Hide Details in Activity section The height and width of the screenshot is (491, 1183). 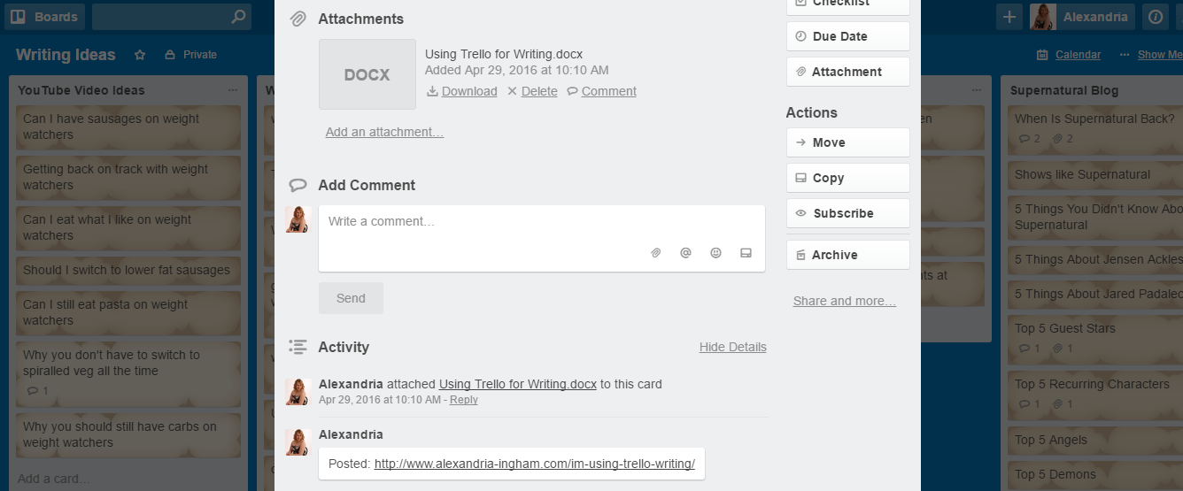coord(732,347)
